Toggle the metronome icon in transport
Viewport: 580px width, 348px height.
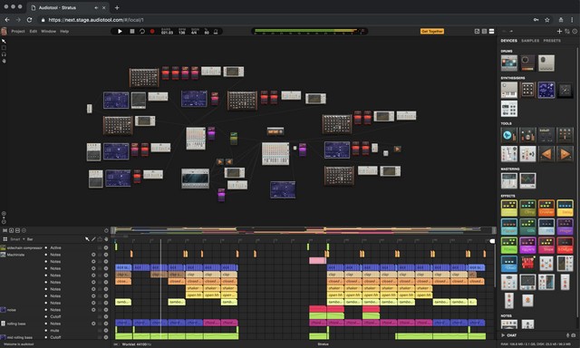pyautogui.click(x=216, y=32)
